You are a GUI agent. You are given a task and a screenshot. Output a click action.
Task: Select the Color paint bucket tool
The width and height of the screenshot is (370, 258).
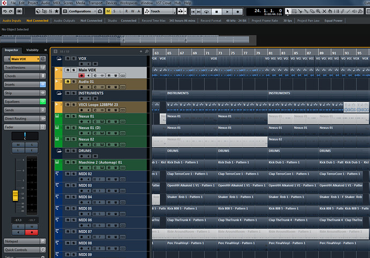pyautogui.click(x=360, y=11)
